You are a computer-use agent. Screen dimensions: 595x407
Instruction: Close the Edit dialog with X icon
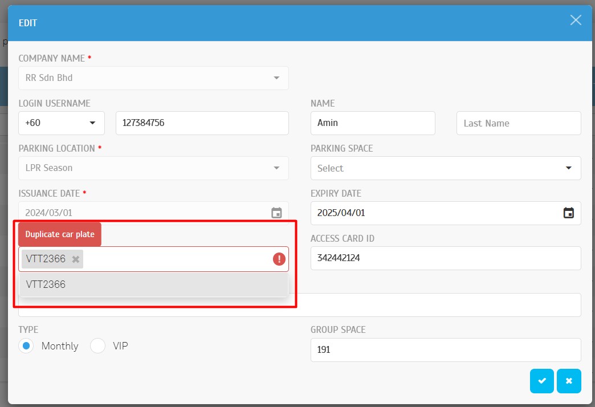click(x=576, y=21)
